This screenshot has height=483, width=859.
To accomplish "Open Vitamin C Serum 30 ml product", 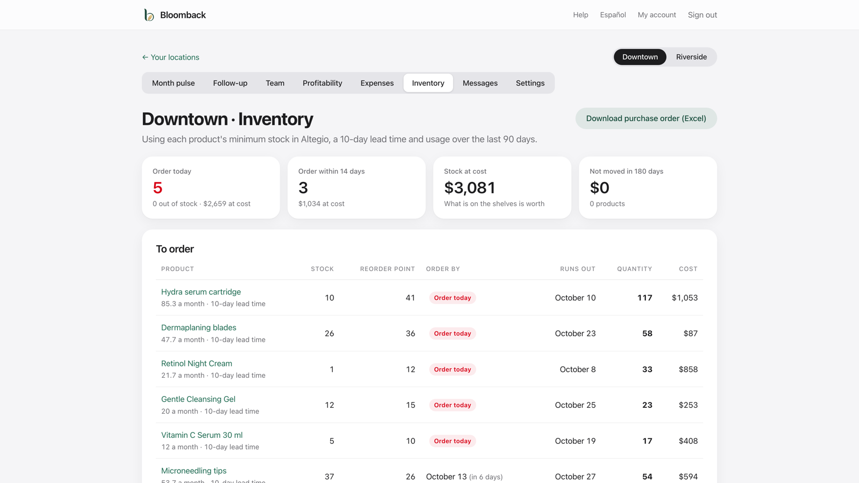I will [x=202, y=435].
